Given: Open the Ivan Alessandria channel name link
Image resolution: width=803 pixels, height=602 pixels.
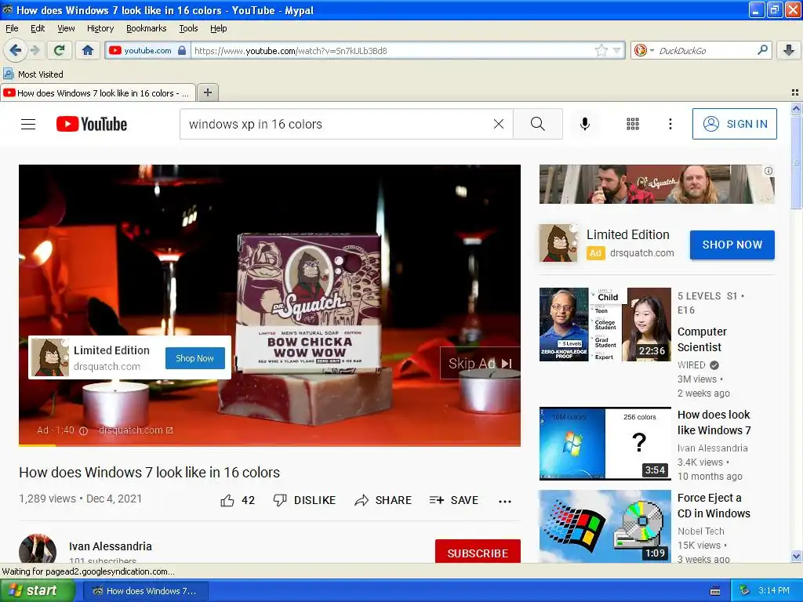Looking at the screenshot, I should point(111,546).
